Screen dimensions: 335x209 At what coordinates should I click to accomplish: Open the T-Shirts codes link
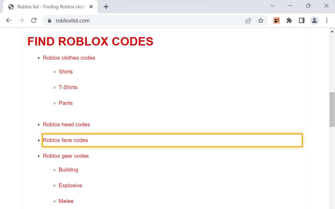[68, 87]
